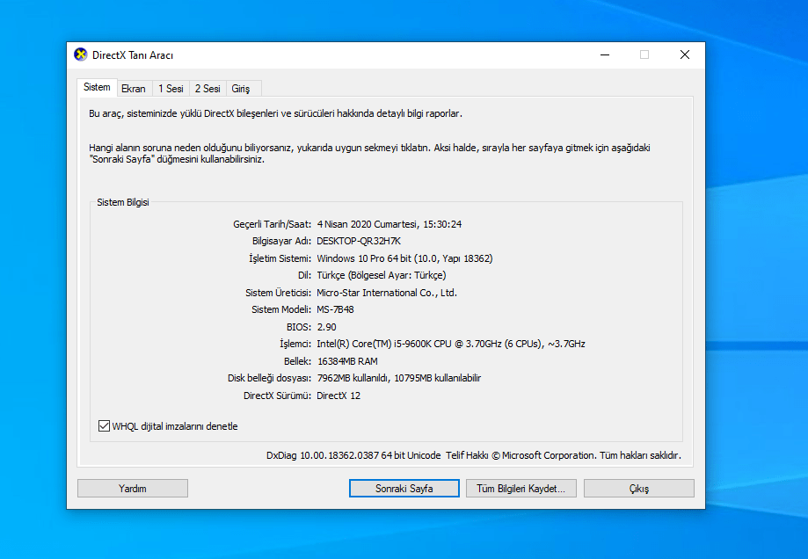
Task: Minimize the DirectX Tanı Aracı window
Action: pyautogui.click(x=605, y=54)
